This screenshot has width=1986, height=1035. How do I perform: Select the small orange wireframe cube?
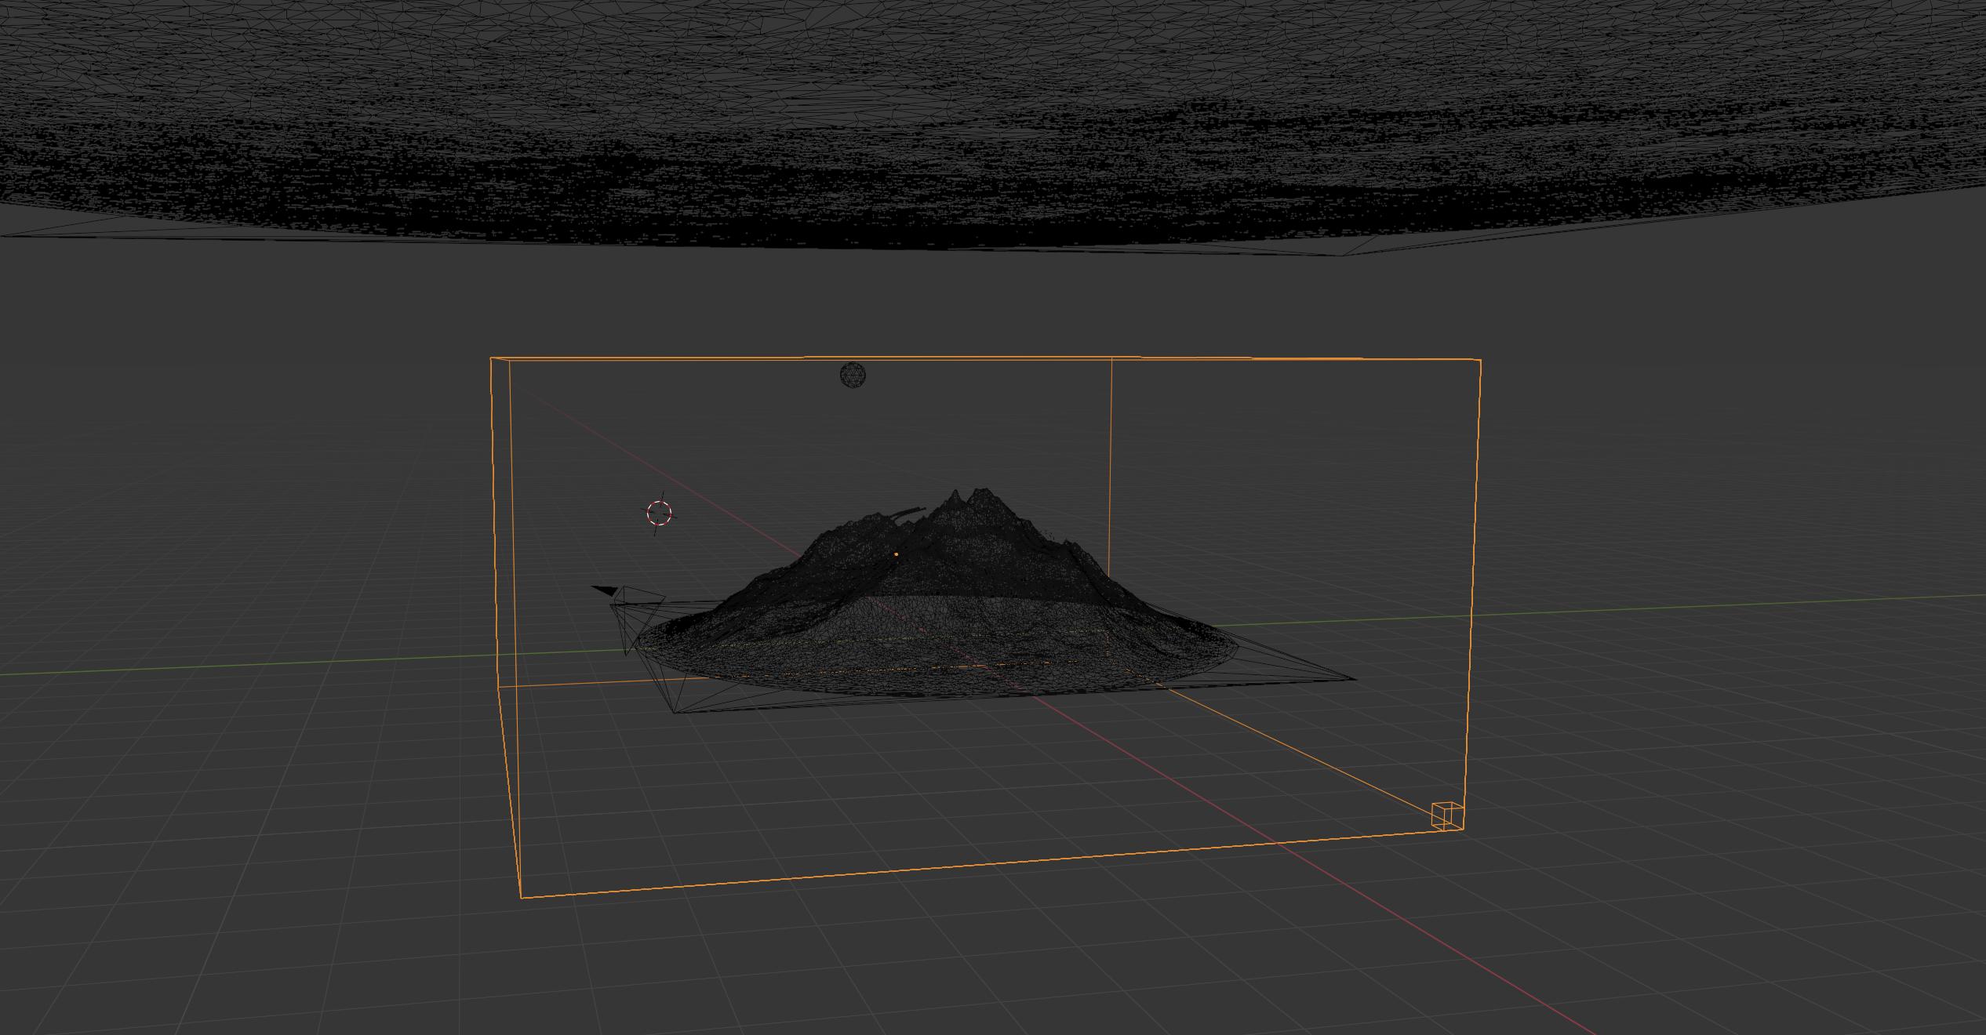click(1447, 815)
